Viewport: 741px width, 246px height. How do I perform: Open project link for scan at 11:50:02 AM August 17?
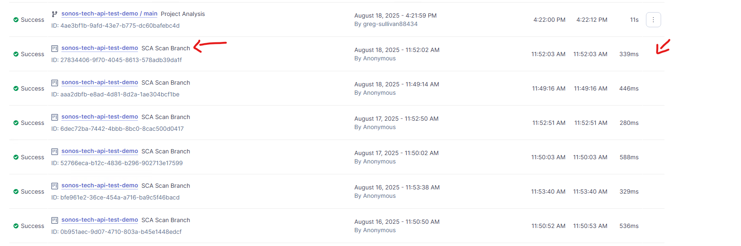click(100, 151)
